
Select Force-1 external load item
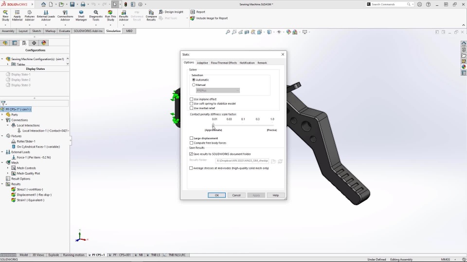click(x=34, y=157)
